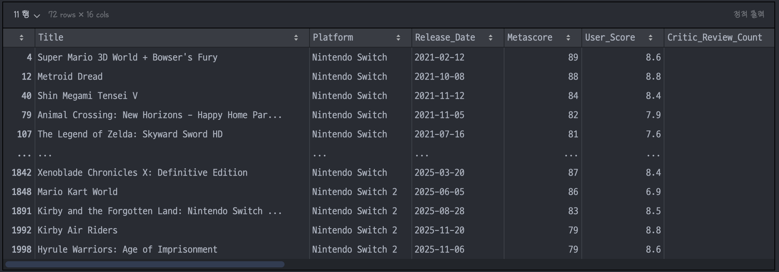Click release date 2021-07-16

pyautogui.click(x=439, y=134)
